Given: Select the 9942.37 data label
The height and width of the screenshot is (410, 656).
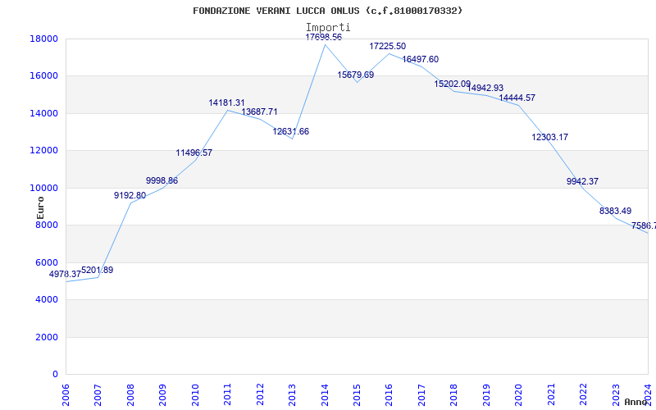Looking at the screenshot, I should (582, 181).
